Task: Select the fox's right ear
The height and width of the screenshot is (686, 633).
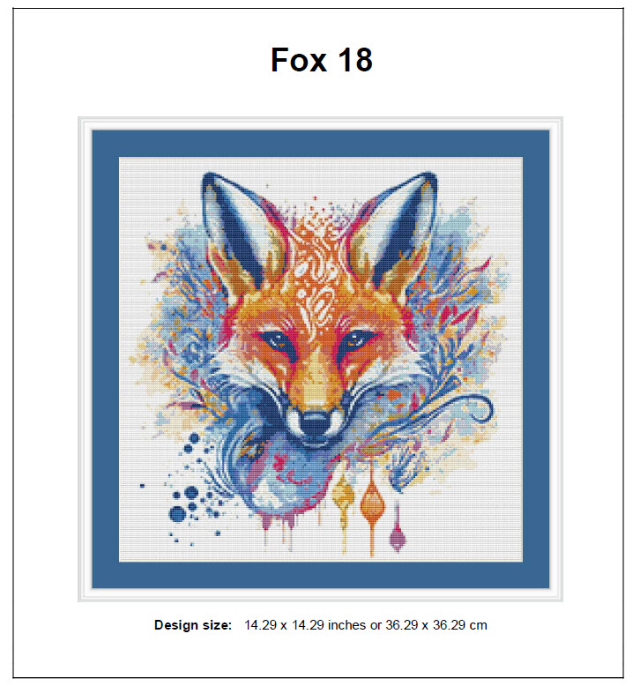Action: (x=397, y=227)
